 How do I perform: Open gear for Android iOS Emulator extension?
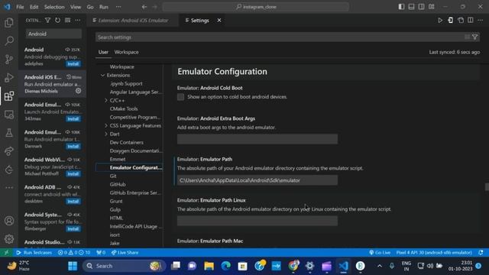coord(78,91)
